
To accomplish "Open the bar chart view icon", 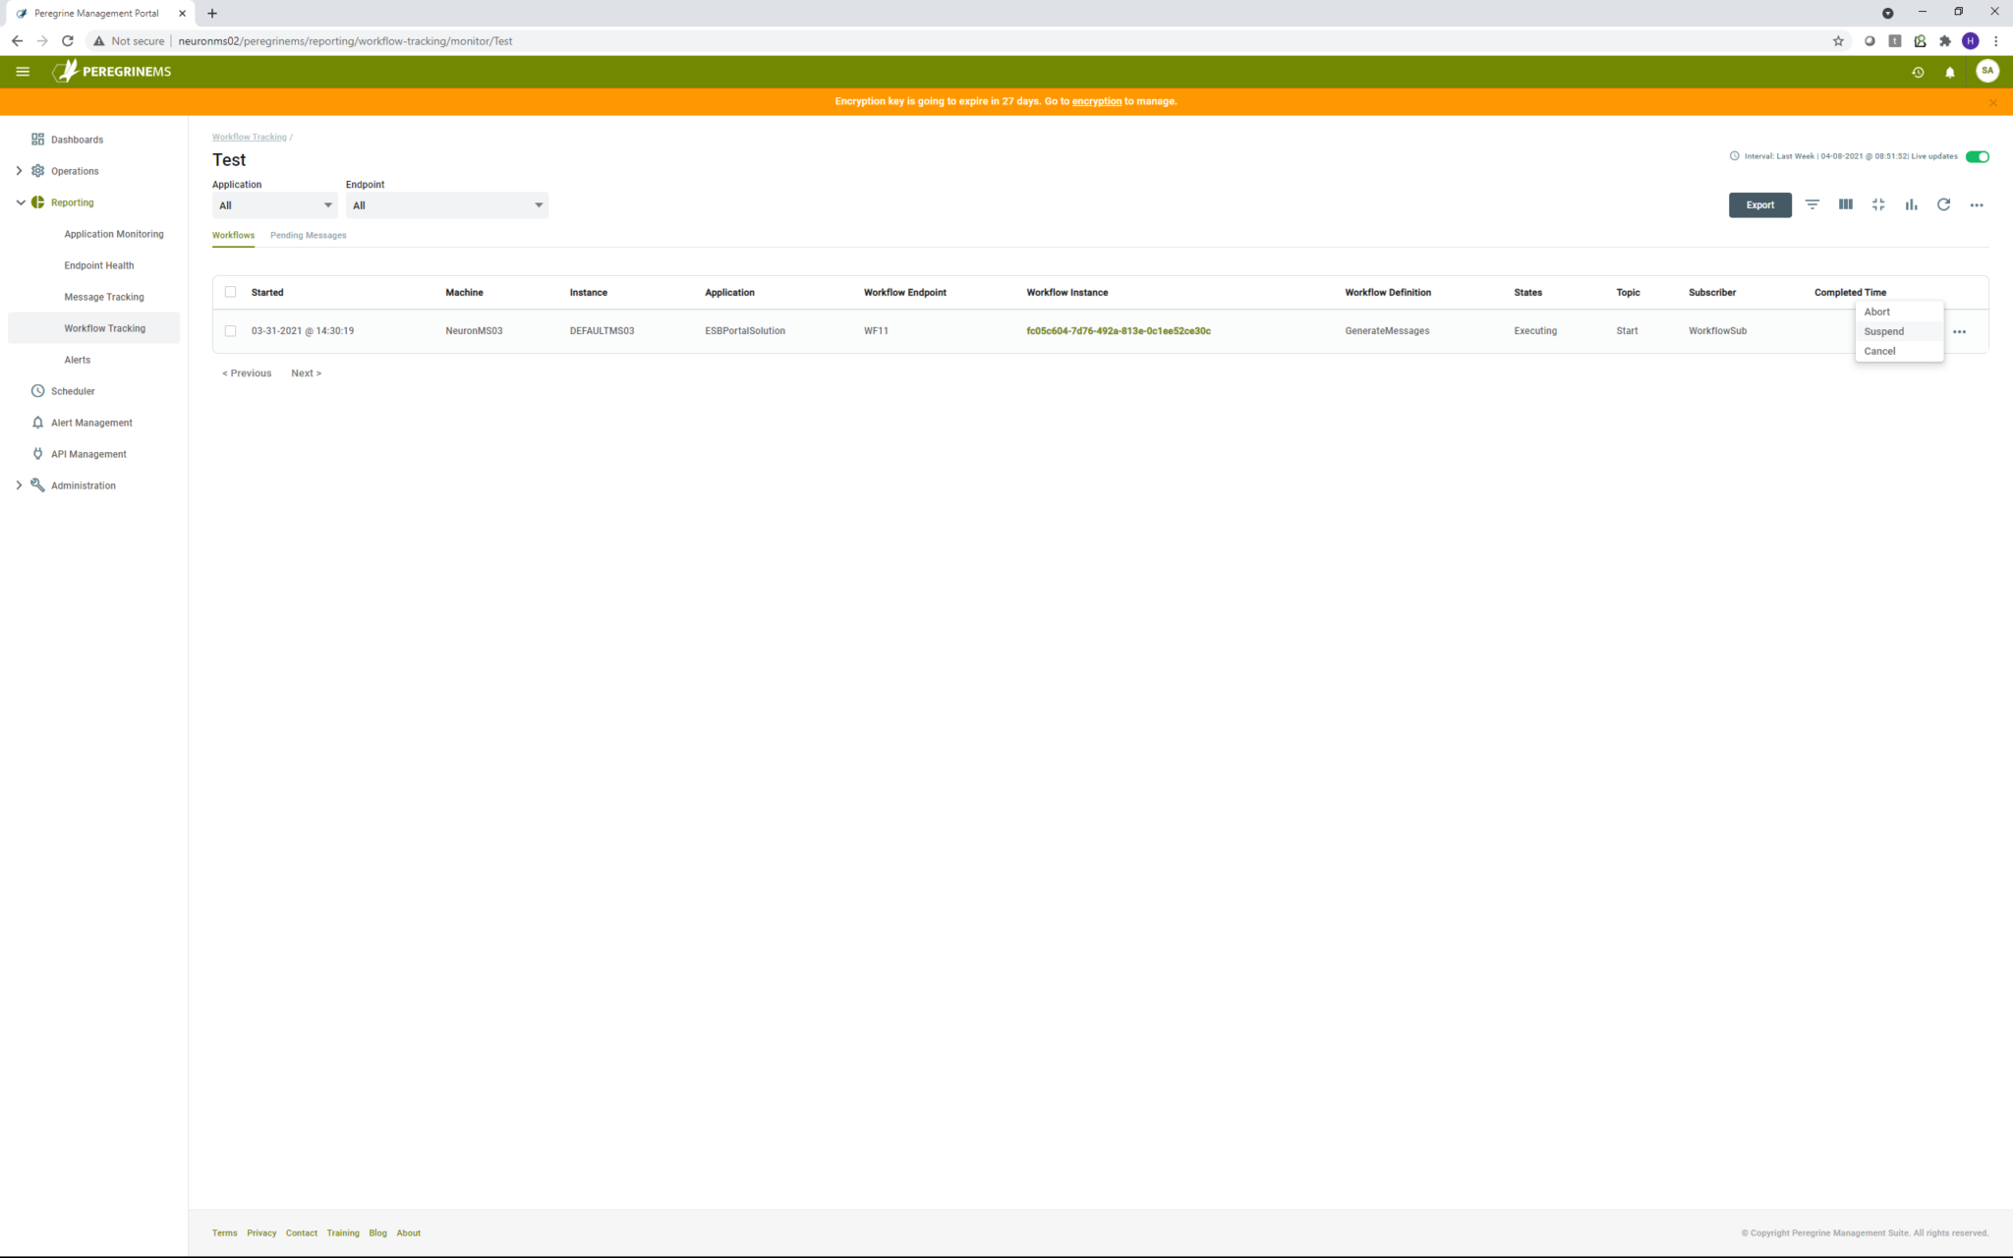I will point(1911,204).
